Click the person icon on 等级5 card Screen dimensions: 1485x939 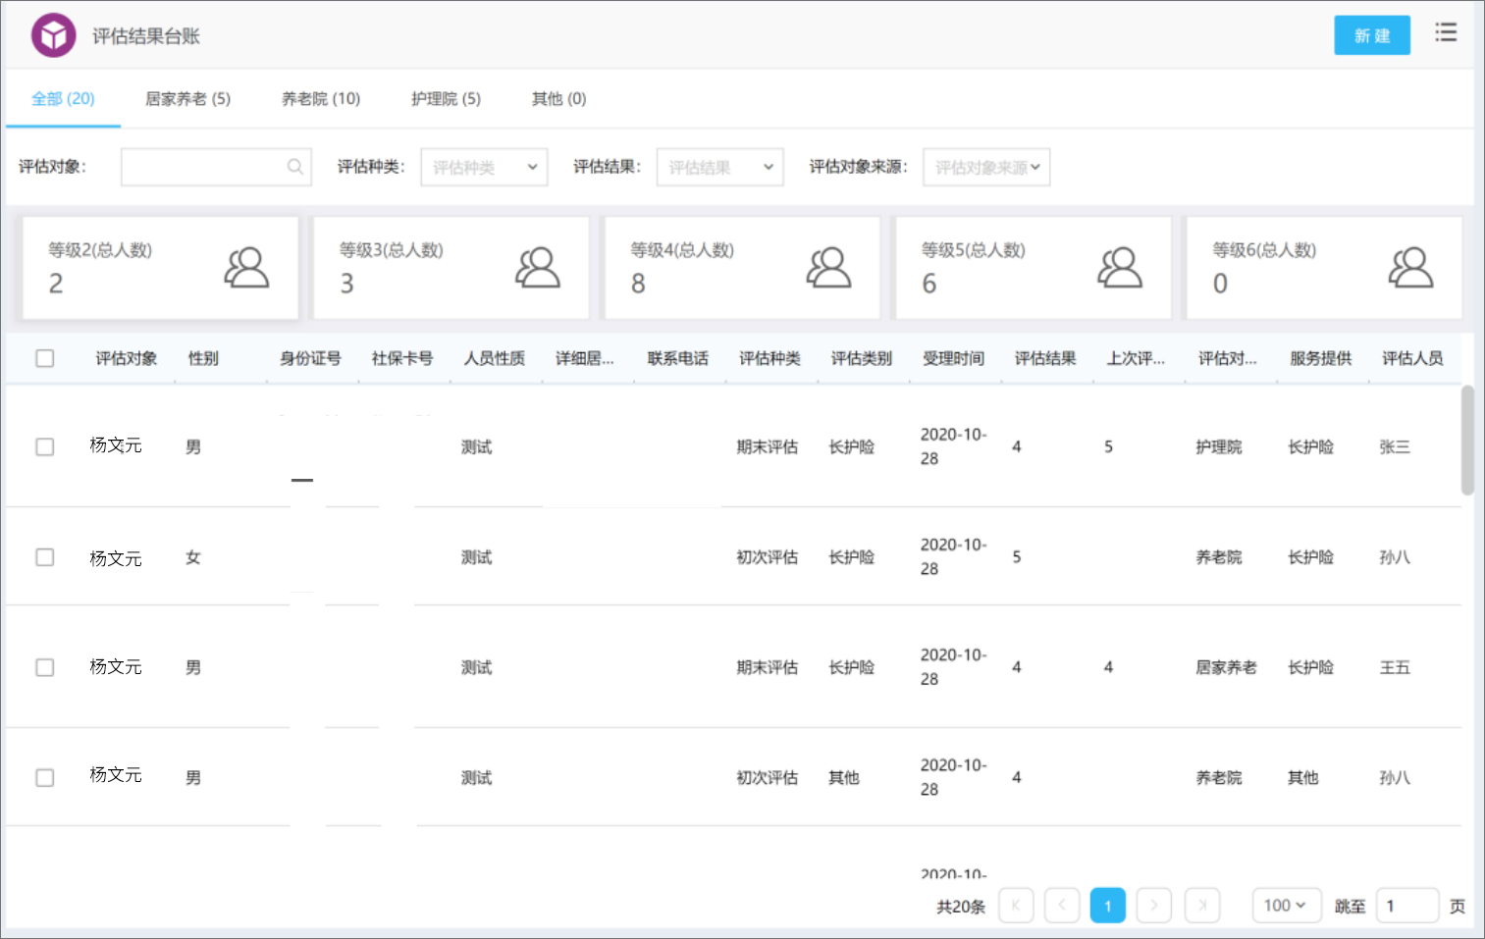pos(1120,267)
